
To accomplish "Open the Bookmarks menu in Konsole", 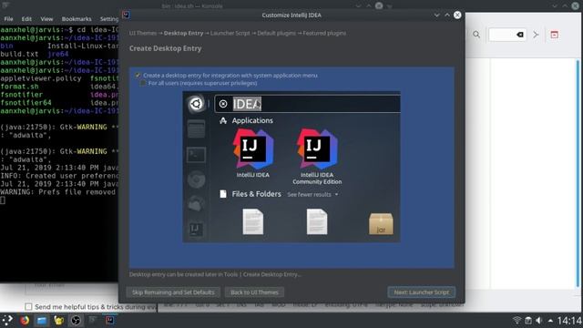I will click(77, 19).
